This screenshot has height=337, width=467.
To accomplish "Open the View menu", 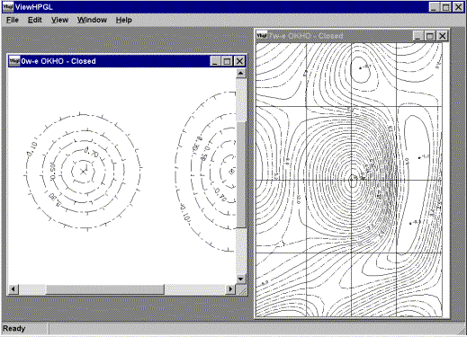I will click(59, 20).
